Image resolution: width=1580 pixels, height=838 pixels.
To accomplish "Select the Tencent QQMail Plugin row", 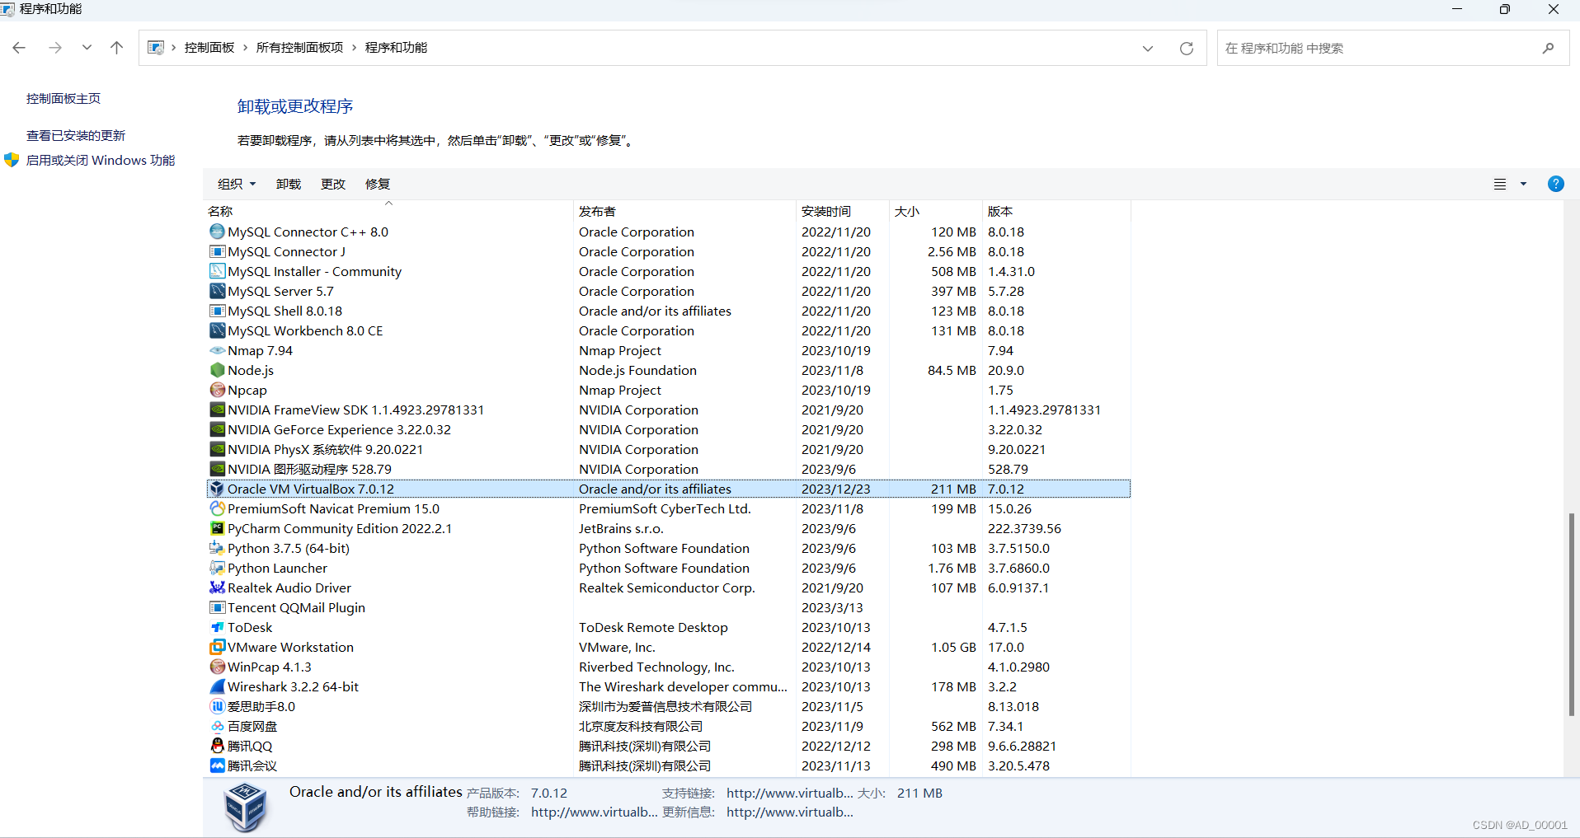I will [668, 607].
